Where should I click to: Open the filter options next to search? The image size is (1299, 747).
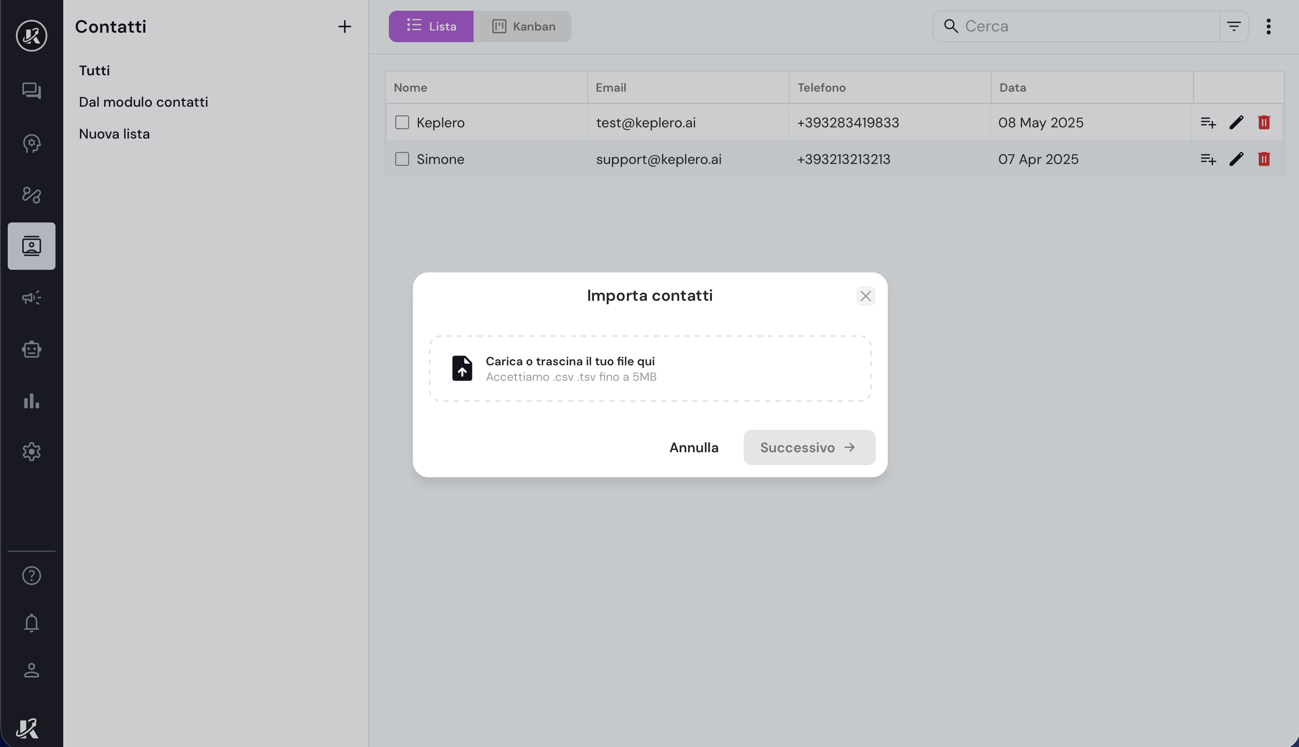(1233, 26)
